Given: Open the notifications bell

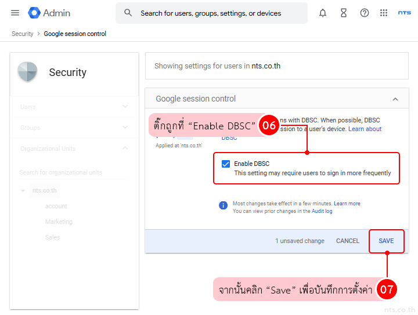Looking at the screenshot, I should point(323,13).
